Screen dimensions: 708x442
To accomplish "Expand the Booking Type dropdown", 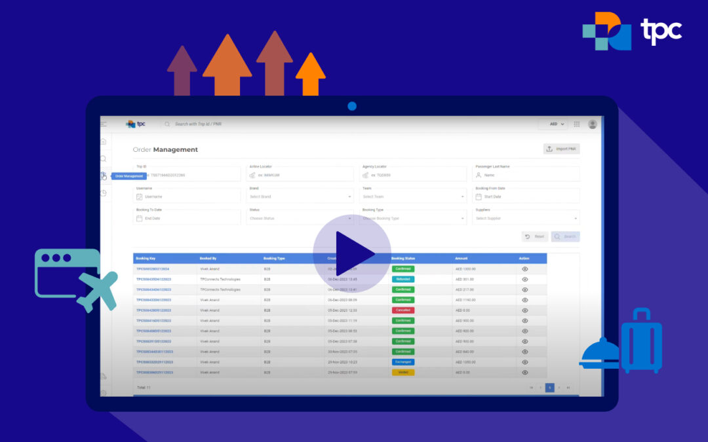I will (x=413, y=218).
